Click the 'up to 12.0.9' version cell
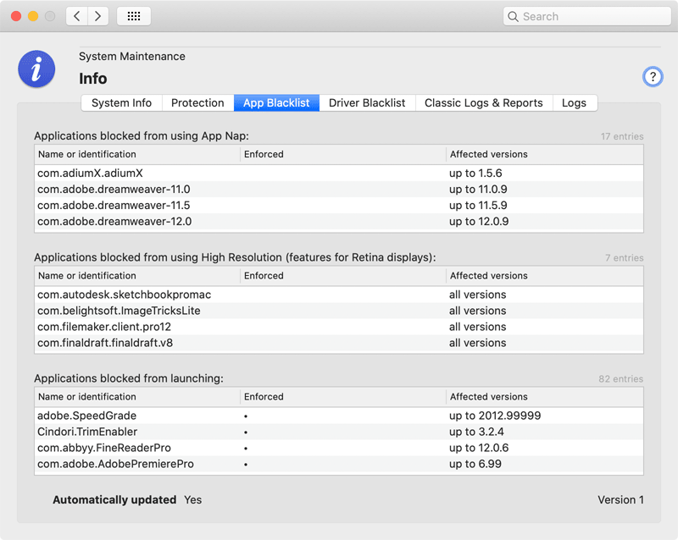Screen dimensions: 678x540 479,221
